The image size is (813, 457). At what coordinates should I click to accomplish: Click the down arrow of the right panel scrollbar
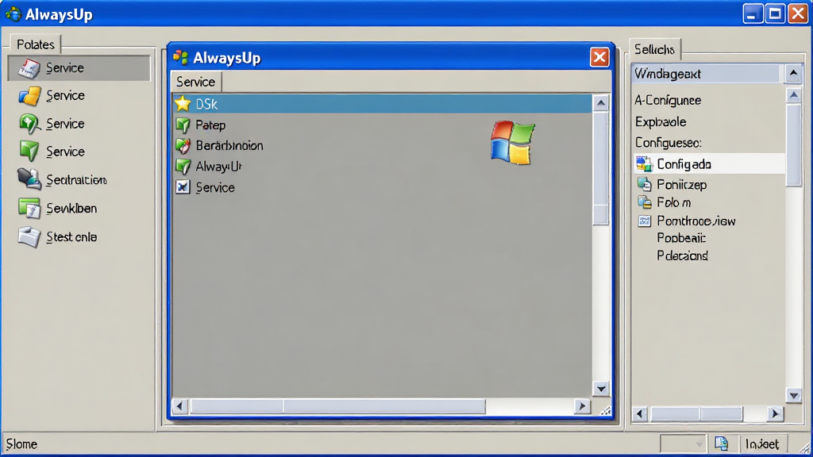pyautogui.click(x=794, y=396)
